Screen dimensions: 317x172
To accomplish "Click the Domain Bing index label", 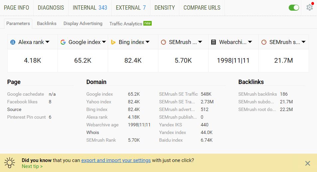I will click(x=97, y=109).
